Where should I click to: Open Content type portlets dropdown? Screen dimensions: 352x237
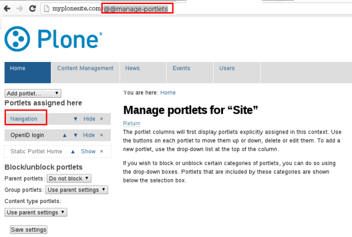[36, 212]
